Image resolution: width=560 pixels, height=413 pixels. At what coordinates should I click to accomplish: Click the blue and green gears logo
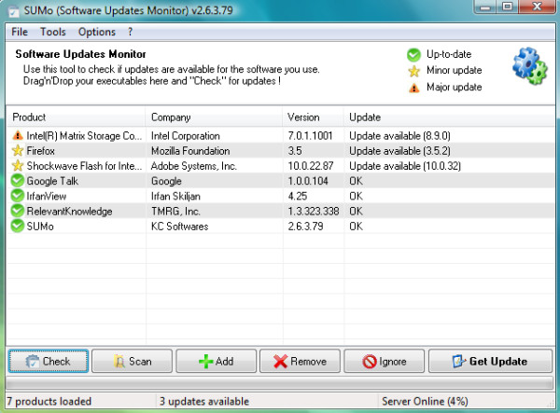(529, 66)
